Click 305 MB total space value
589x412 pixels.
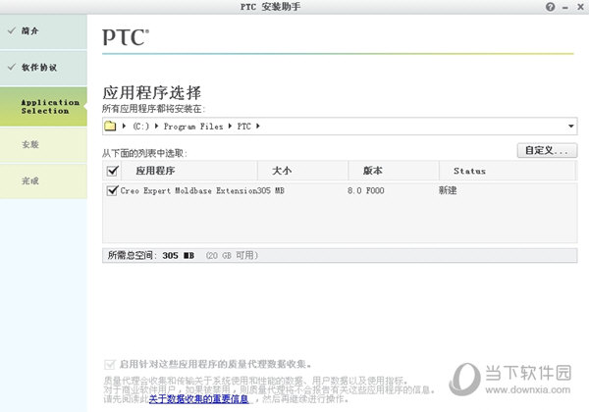[178, 256]
